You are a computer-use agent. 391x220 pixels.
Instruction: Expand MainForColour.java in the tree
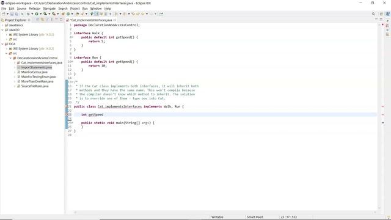click(x=15, y=72)
